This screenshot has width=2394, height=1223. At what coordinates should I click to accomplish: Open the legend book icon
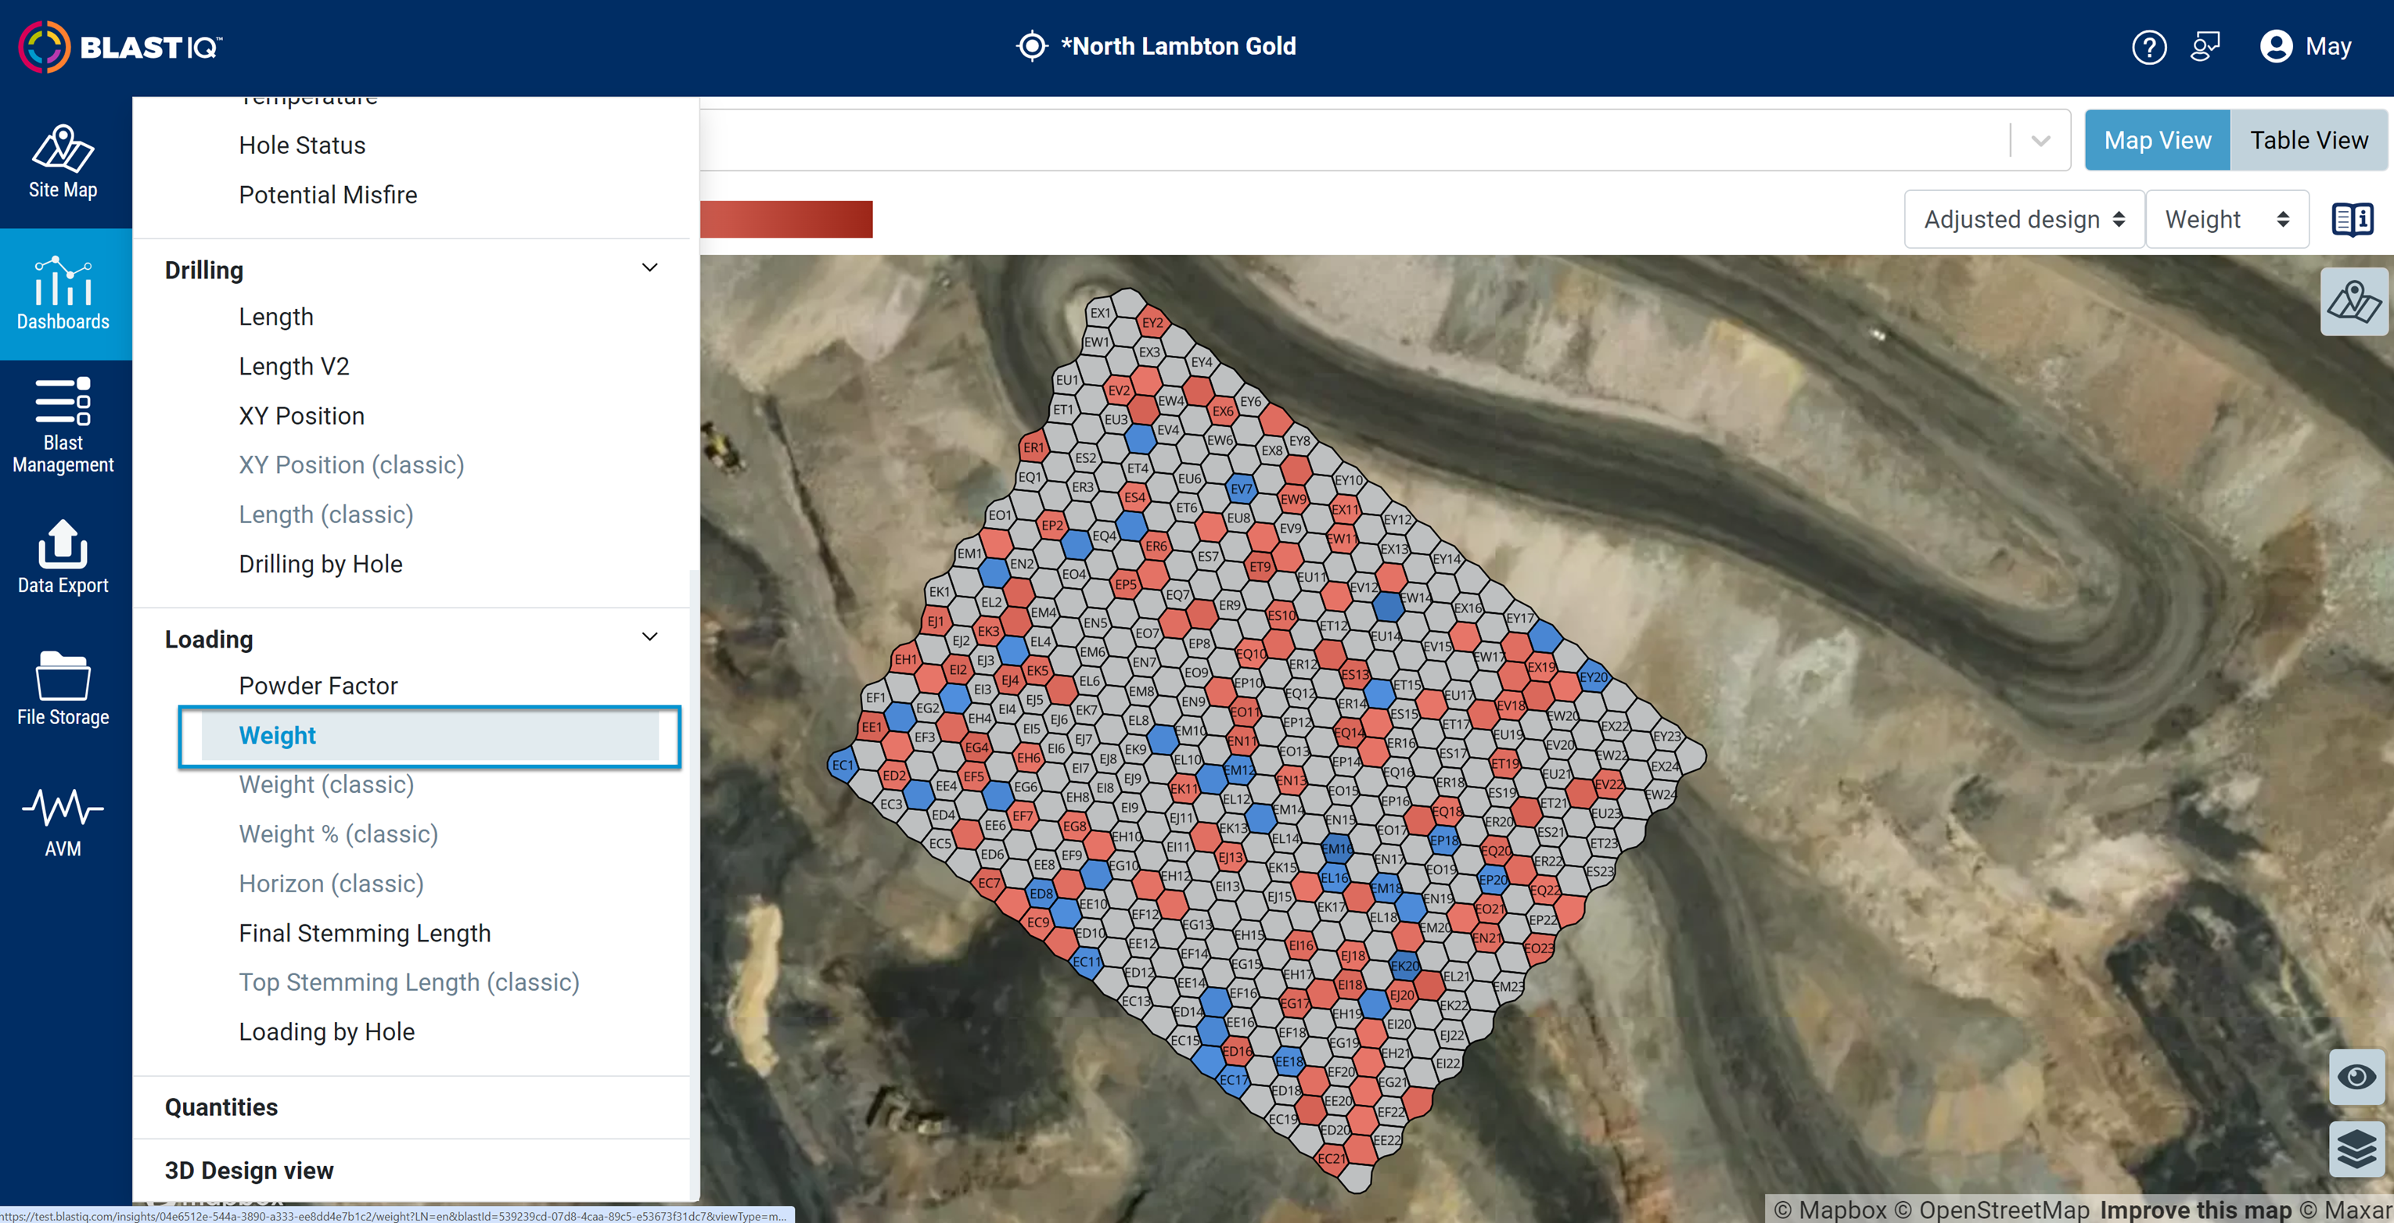2353,220
